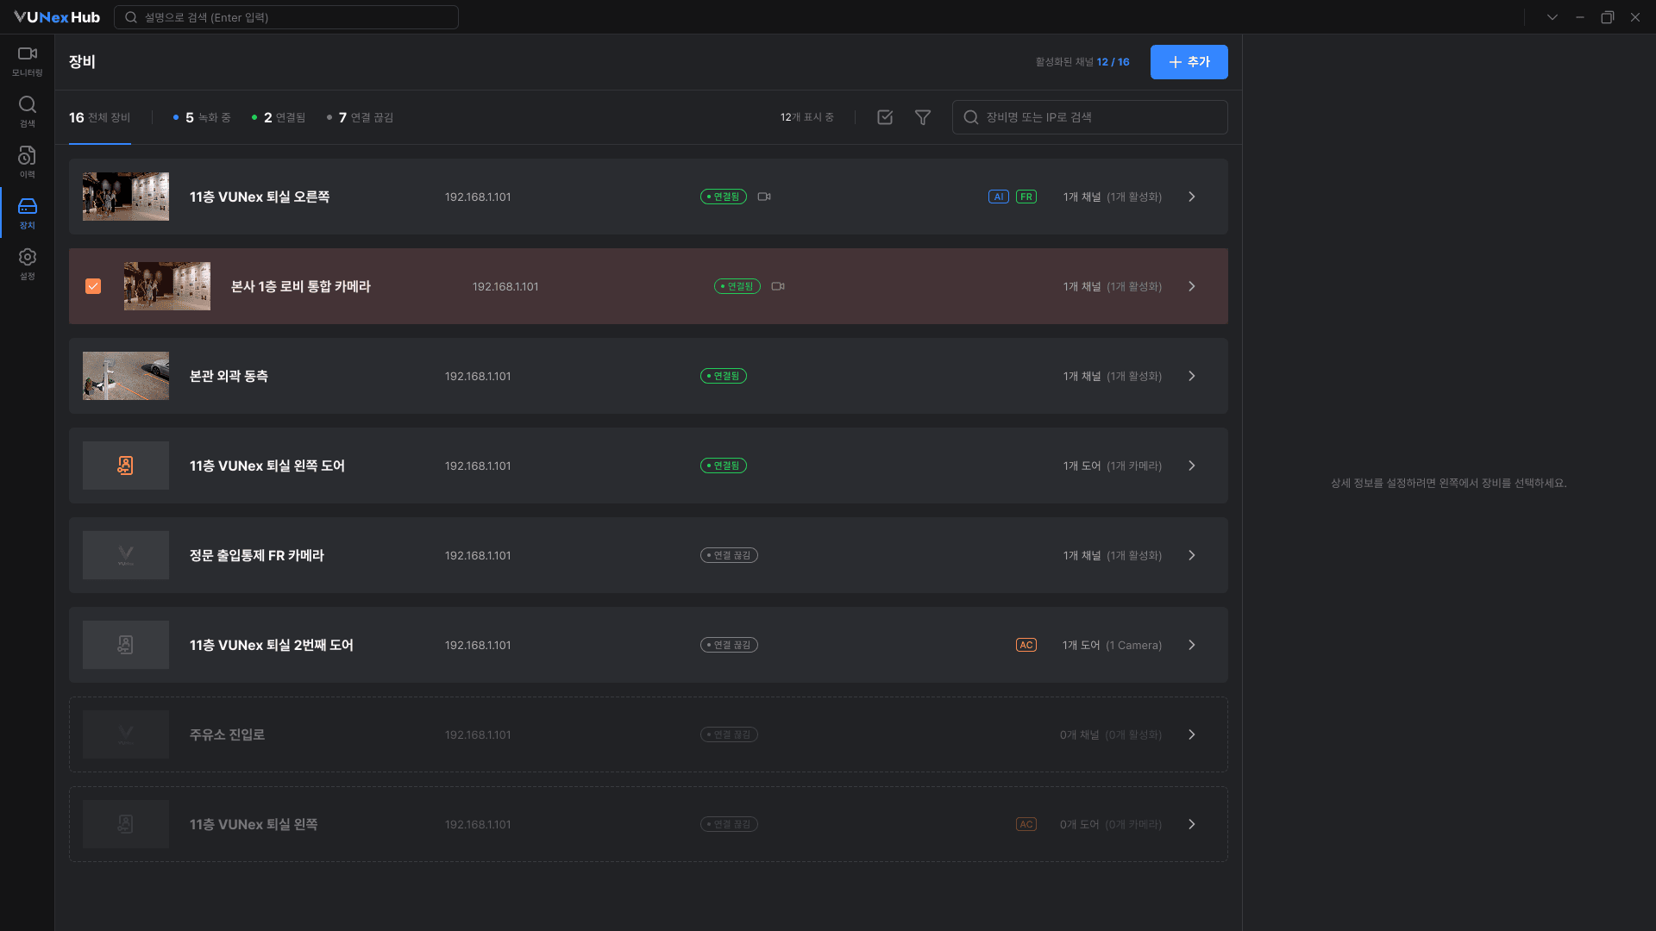Click magnifier icon in 장비명 또는 IP search field
1656x931 pixels.
[x=971, y=117]
